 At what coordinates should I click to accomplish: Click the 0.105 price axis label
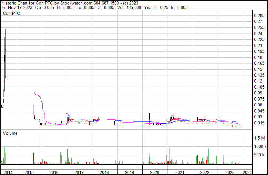(x=259, y=87)
